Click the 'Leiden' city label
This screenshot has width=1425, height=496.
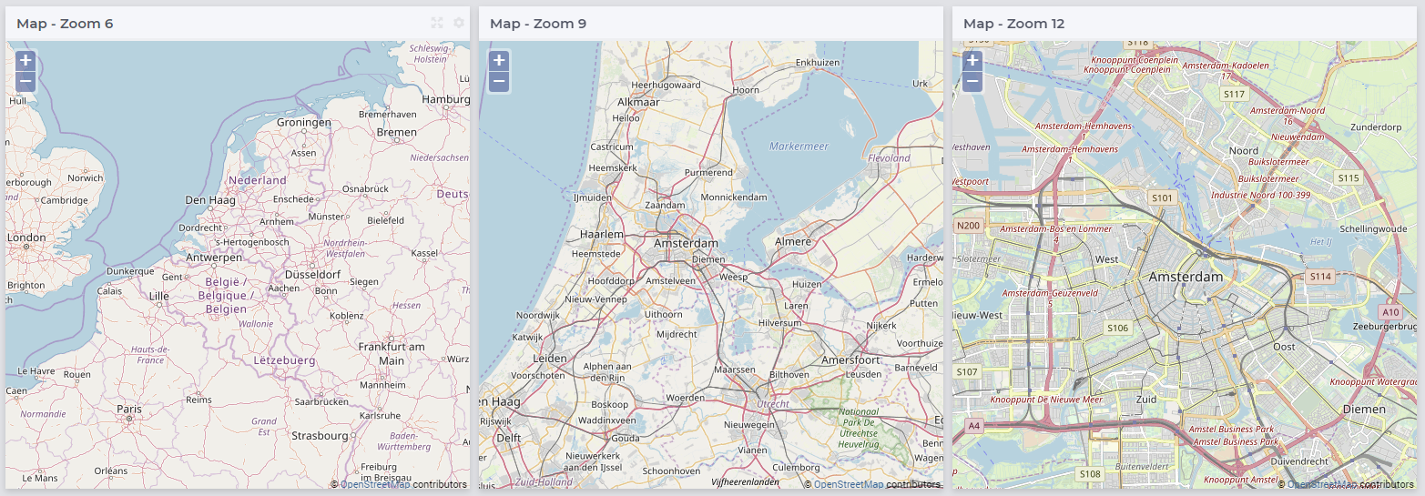click(x=550, y=359)
